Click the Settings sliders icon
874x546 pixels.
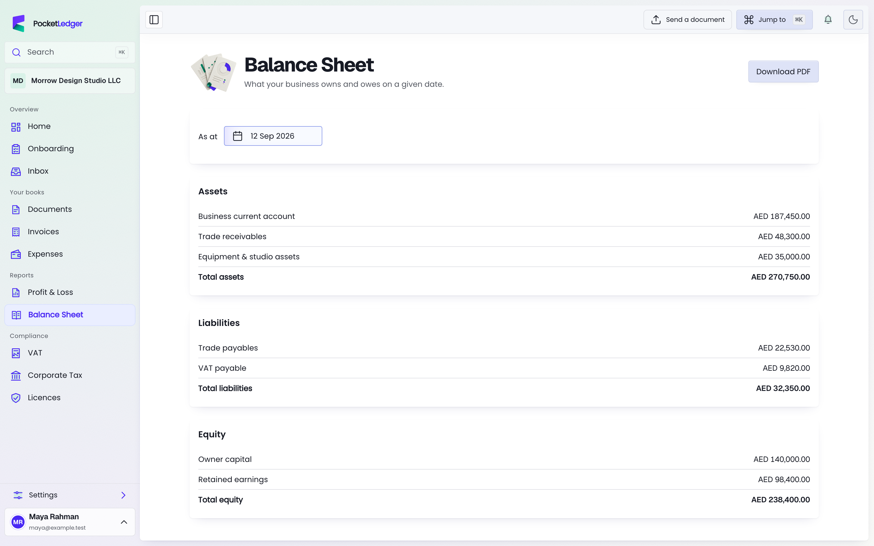(18, 495)
